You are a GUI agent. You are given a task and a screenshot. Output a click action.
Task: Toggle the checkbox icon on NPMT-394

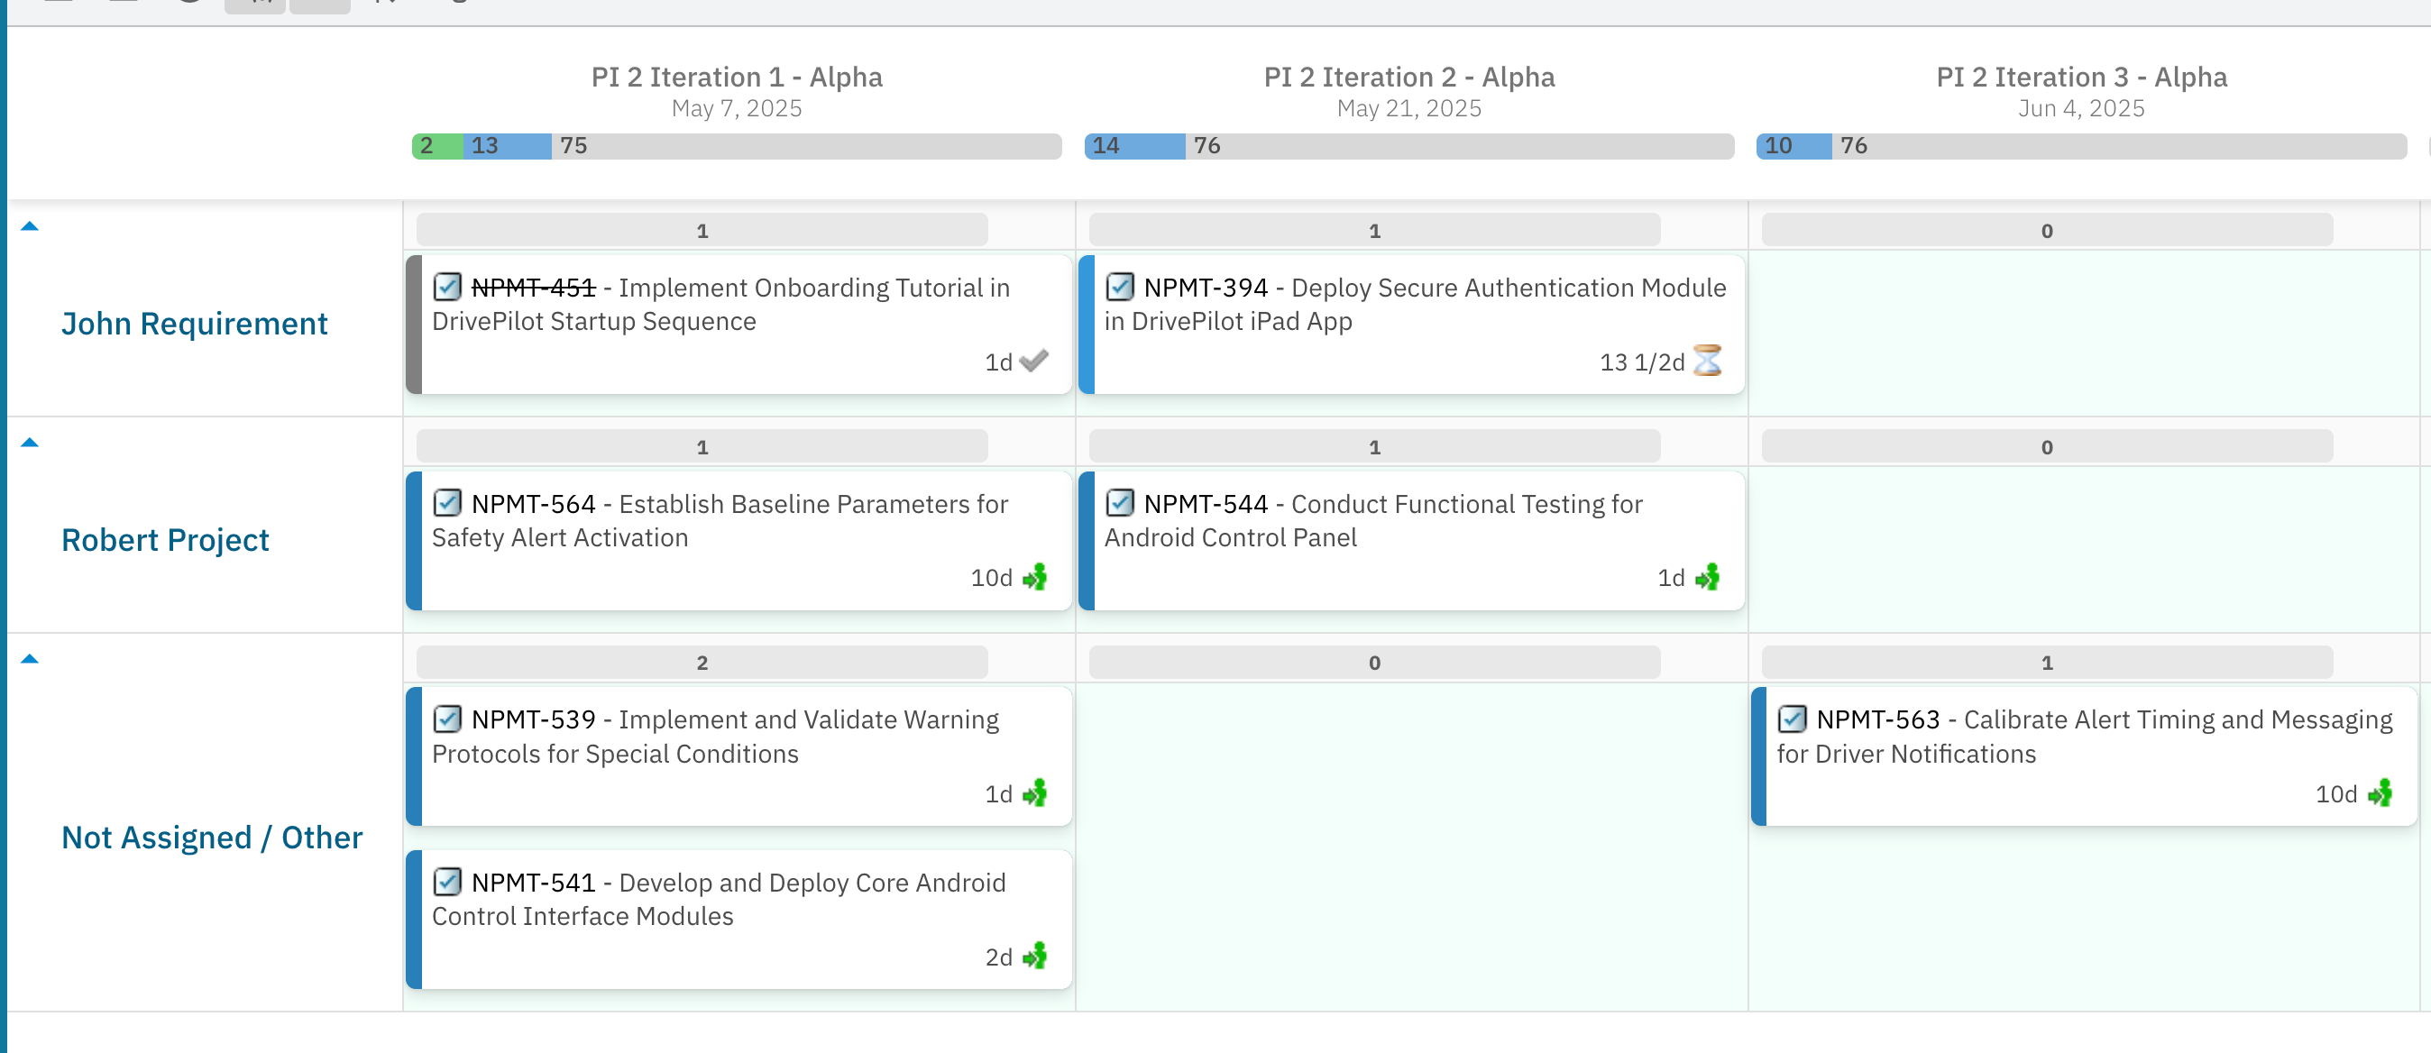click(x=1119, y=287)
